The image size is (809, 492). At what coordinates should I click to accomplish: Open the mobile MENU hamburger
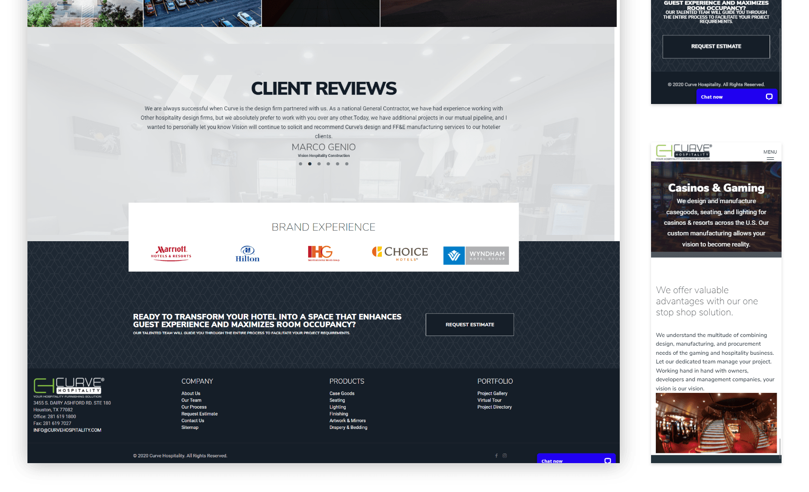click(770, 155)
